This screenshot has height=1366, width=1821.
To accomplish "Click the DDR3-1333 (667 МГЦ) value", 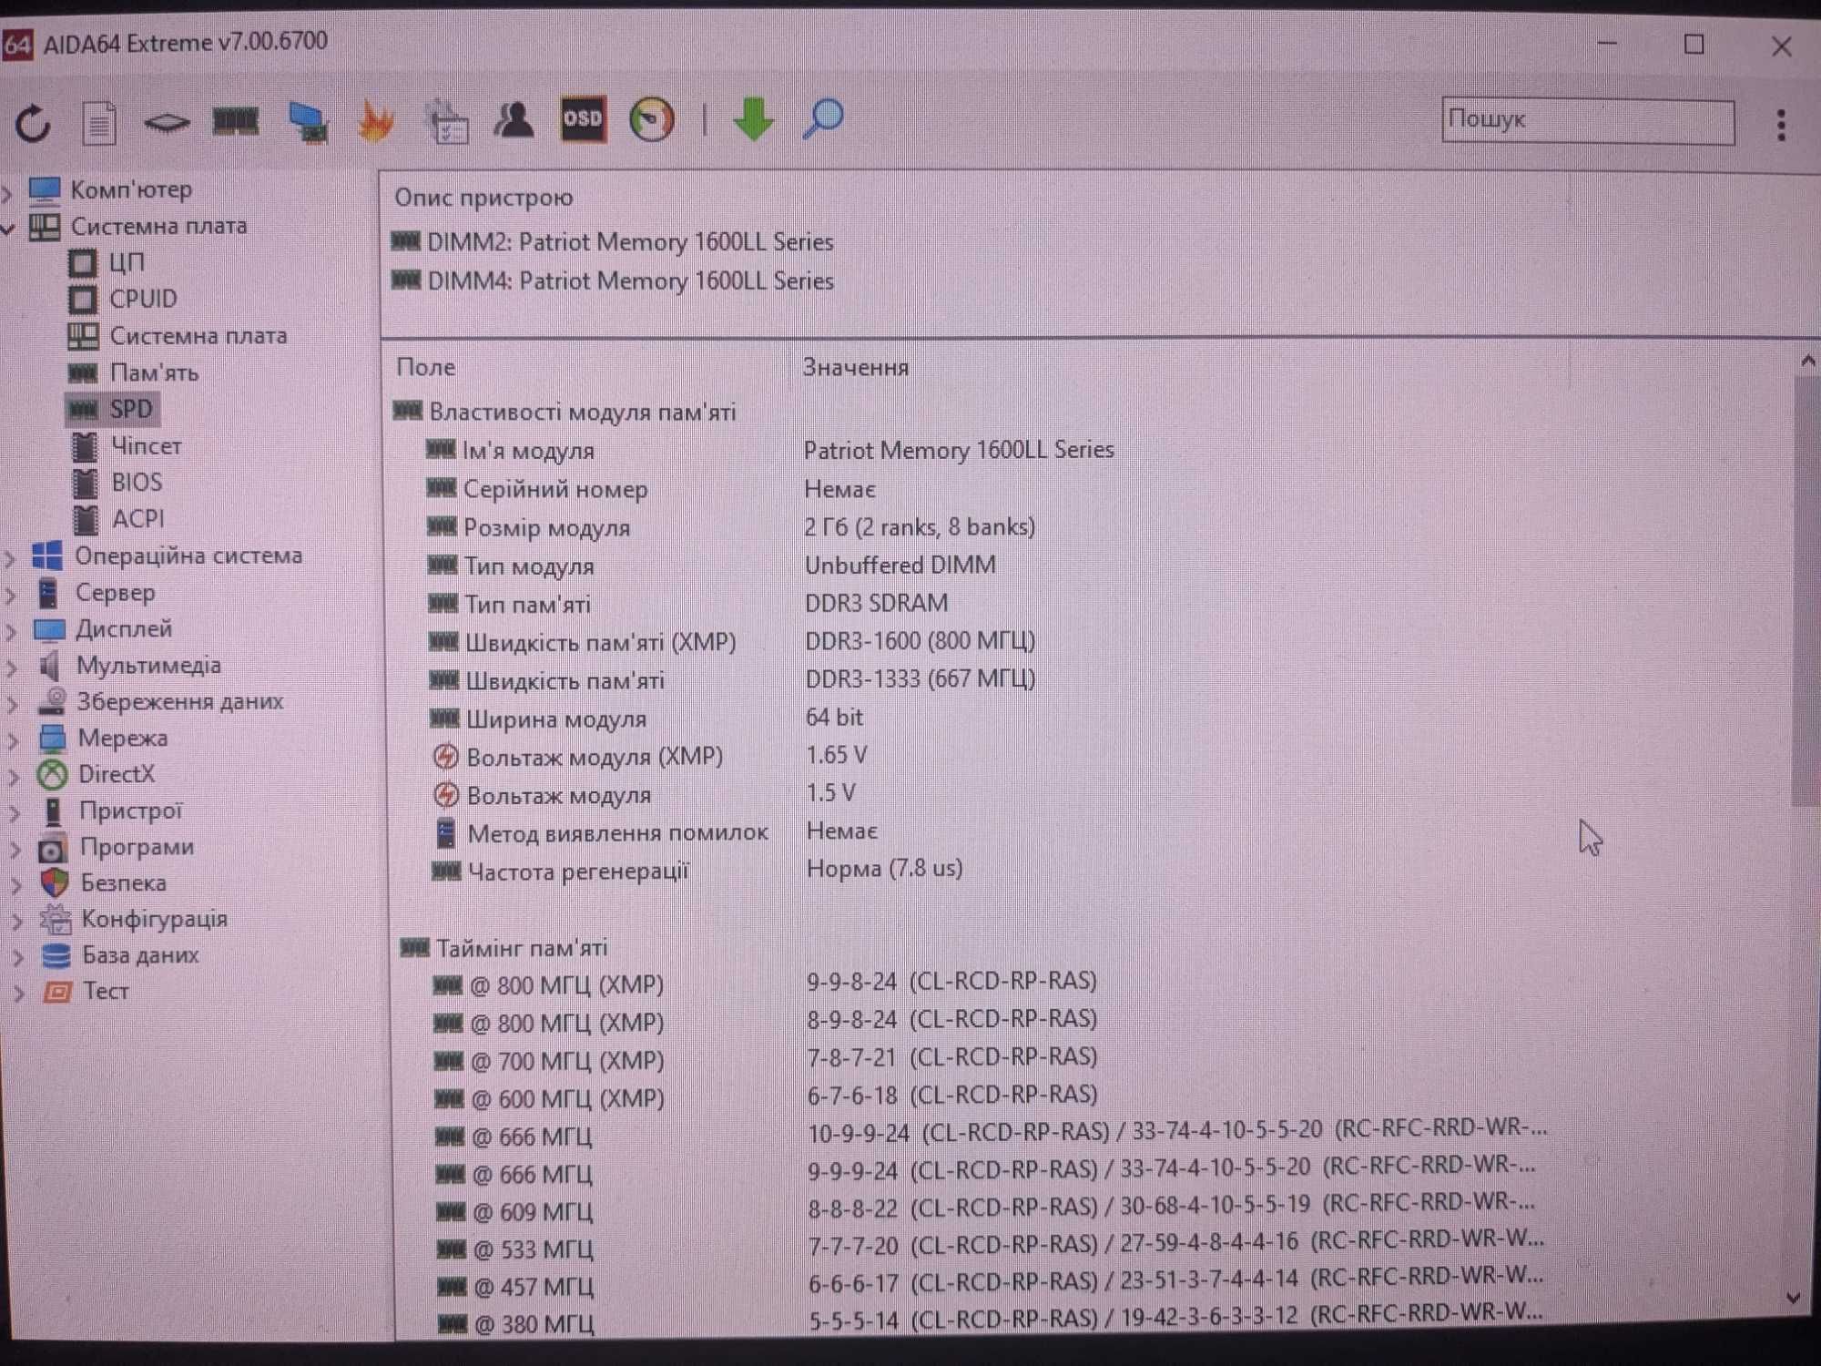I will tap(921, 679).
